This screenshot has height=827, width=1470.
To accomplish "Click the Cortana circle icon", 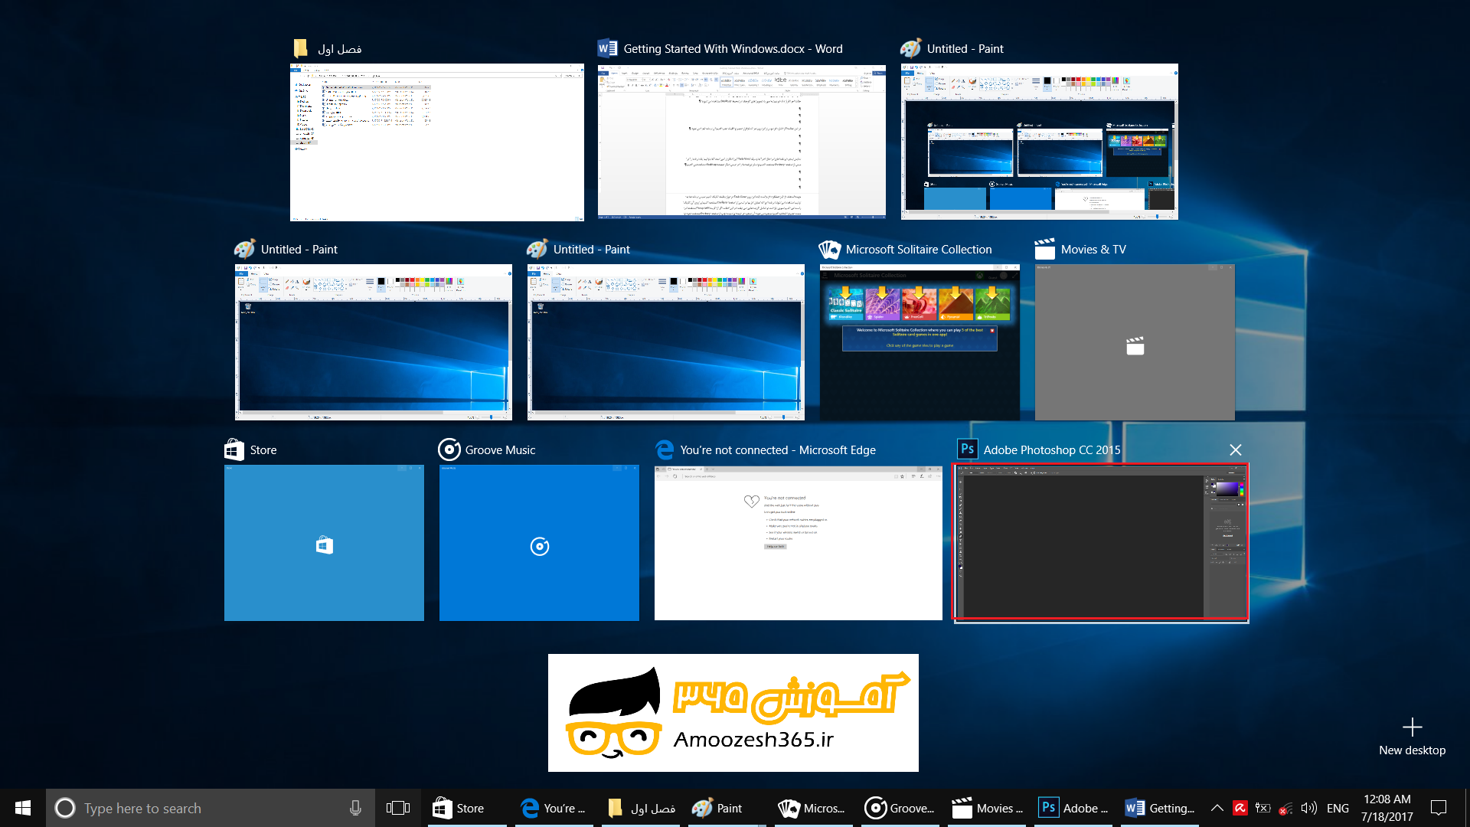I will click(65, 808).
